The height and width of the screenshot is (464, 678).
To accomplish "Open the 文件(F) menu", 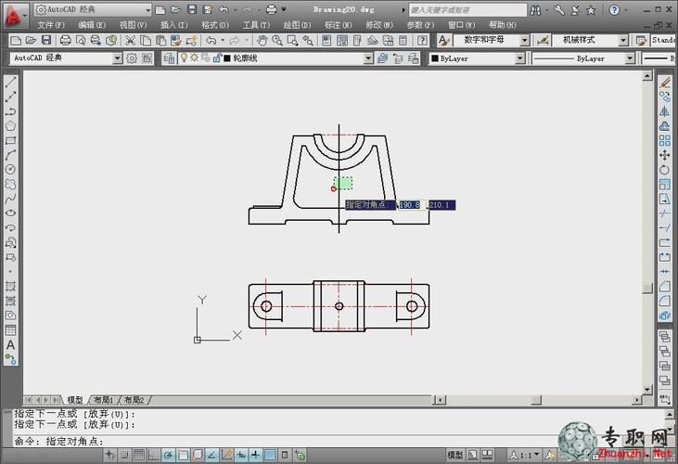I will (x=51, y=25).
